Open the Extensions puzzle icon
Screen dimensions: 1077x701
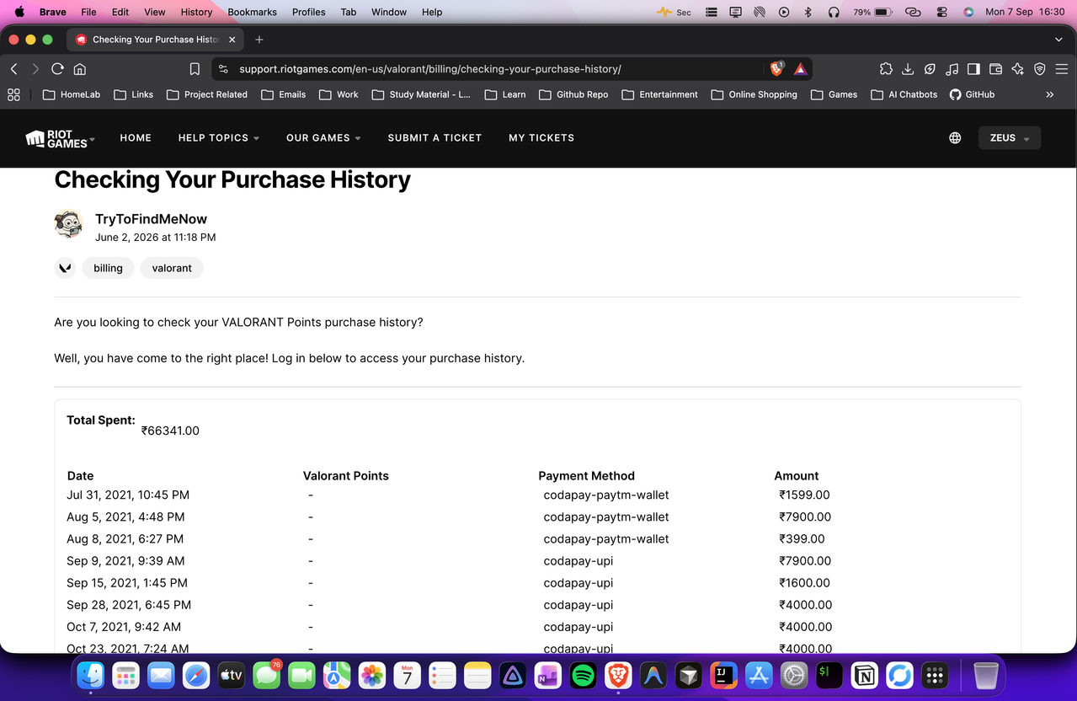[x=886, y=69]
